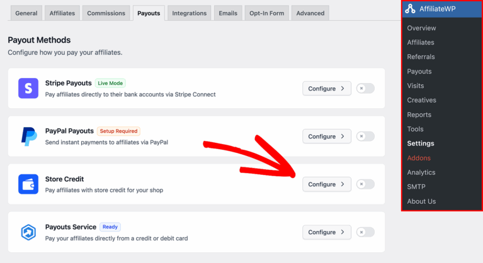Click the Payouts Service hexagon icon

[x=28, y=232]
